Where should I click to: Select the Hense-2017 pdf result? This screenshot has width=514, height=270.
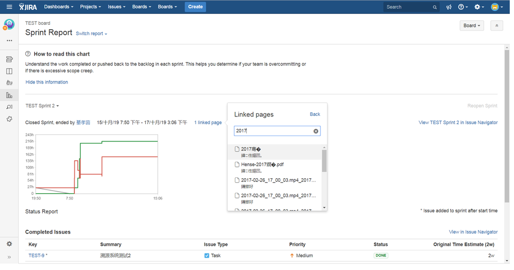pos(275,167)
